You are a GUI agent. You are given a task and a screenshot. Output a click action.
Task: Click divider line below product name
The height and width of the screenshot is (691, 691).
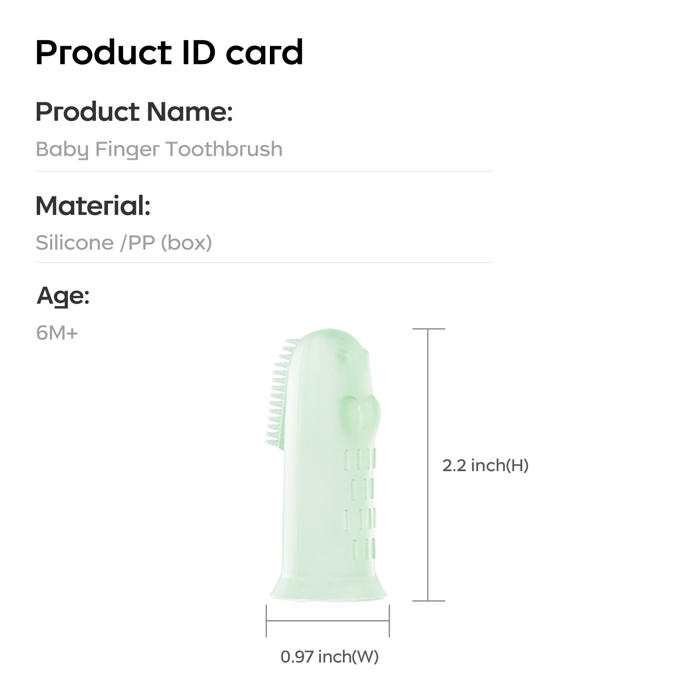coord(264,171)
